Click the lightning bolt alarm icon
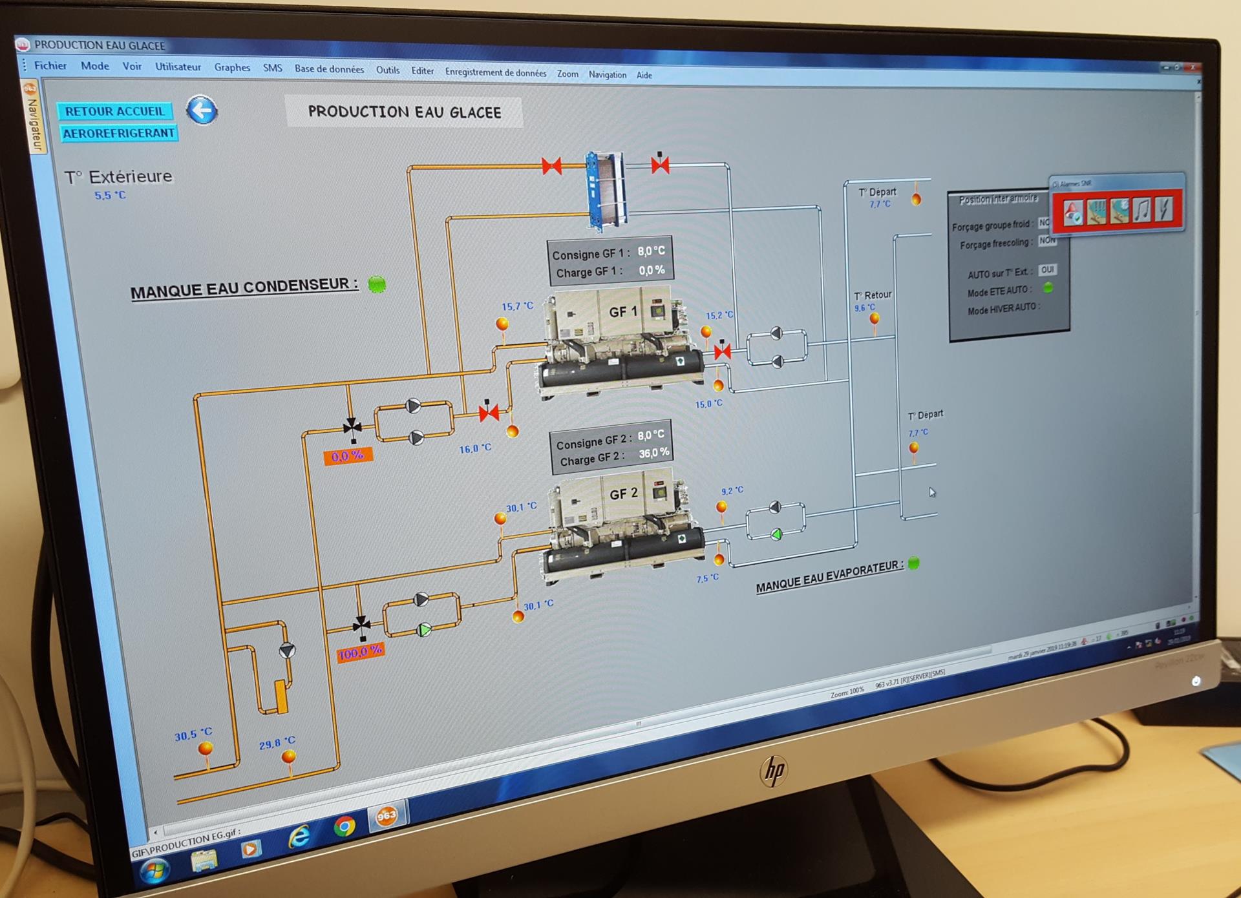The height and width of the screenshot is (898, 1241). coord(1164,209)
